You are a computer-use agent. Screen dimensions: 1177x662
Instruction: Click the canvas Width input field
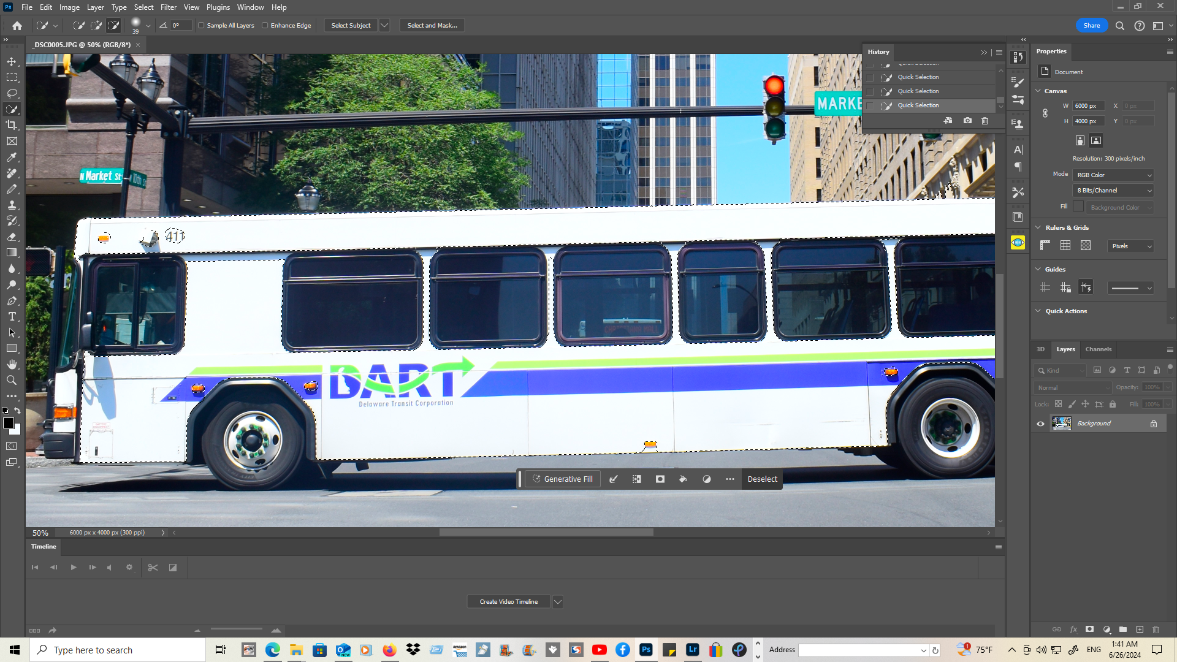(x=1089, y=106)
